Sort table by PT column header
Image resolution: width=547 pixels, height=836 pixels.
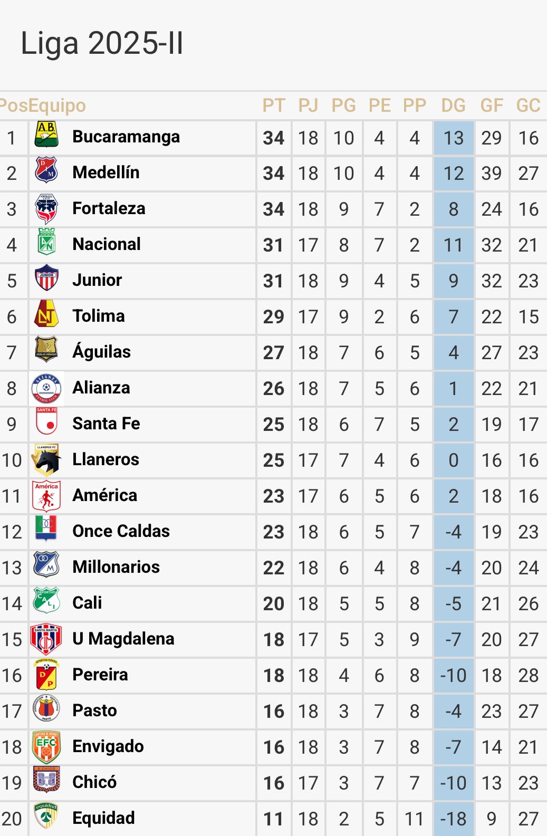tap(273, 105)
